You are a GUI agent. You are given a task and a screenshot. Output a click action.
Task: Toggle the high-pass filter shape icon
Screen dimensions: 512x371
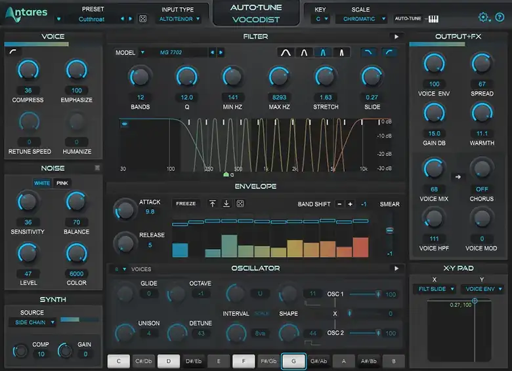(x=389, y=52)
